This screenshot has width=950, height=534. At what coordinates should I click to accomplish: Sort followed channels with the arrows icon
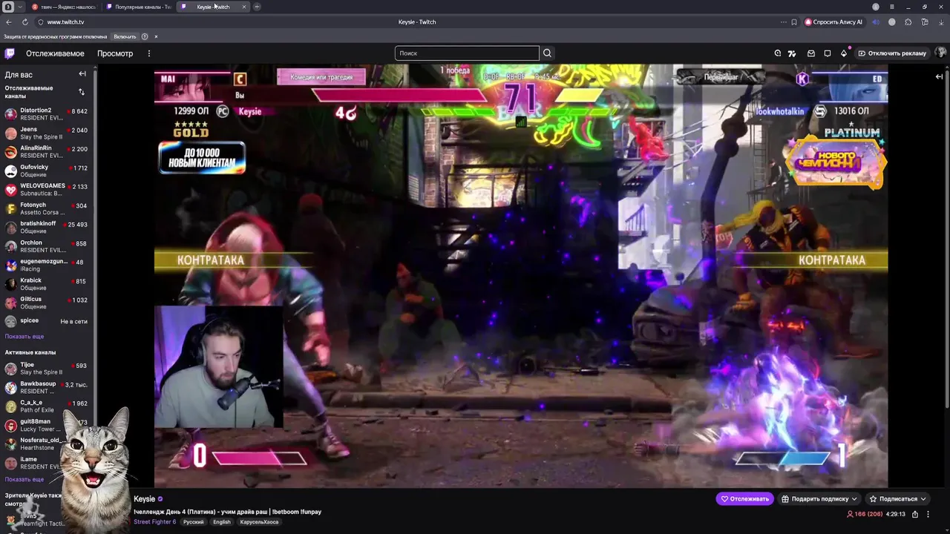point(82,92)
